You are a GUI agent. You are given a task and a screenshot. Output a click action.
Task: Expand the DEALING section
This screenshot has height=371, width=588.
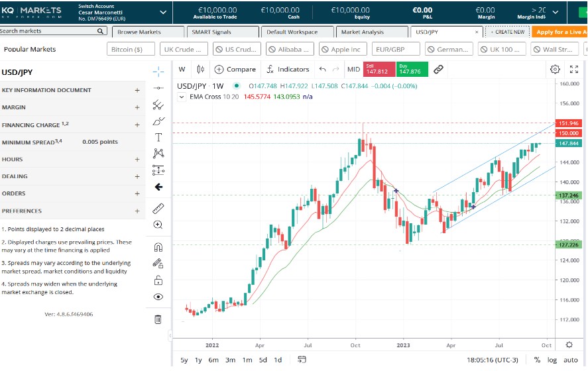[x=72, y=176]
